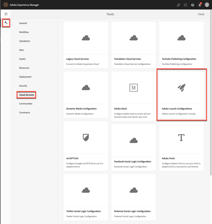Click the Translation Cloud Services cloud icon
This screenshot has width=212, height=224.
(134, 38)
